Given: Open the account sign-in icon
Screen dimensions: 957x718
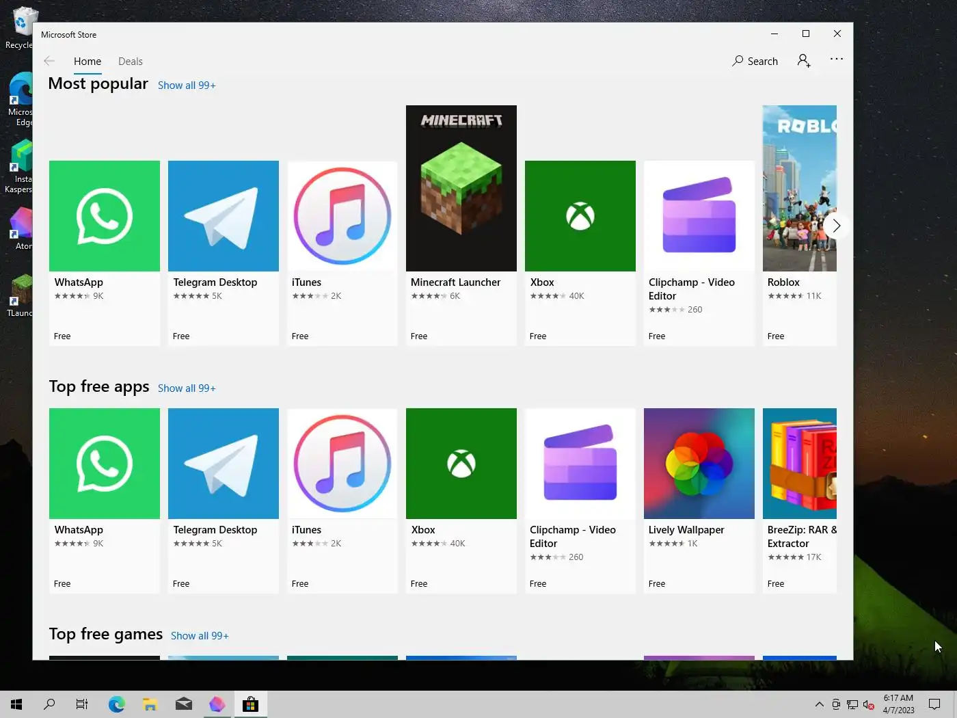Looking at the screenshot, I should point(804,61).
